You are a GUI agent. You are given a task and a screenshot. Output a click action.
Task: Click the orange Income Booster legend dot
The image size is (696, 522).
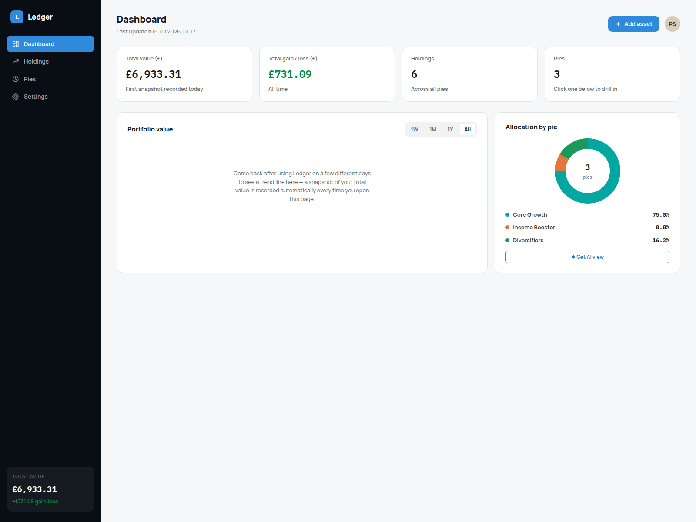point(507,228)
